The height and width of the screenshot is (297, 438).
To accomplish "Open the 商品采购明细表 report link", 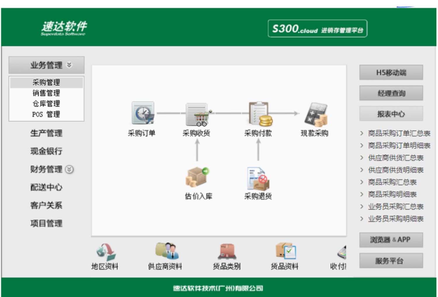I will point(392,194).
